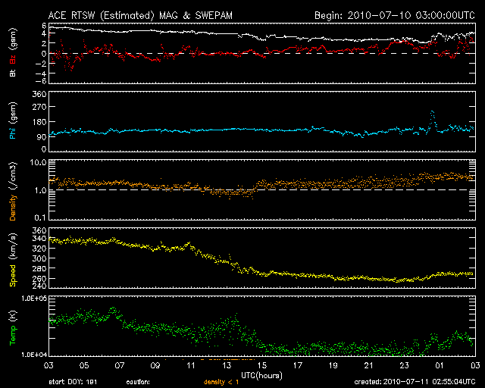Click the 'start DOY: 191' footer text
This screenshot has height=388, width=485.
point(73,382)
